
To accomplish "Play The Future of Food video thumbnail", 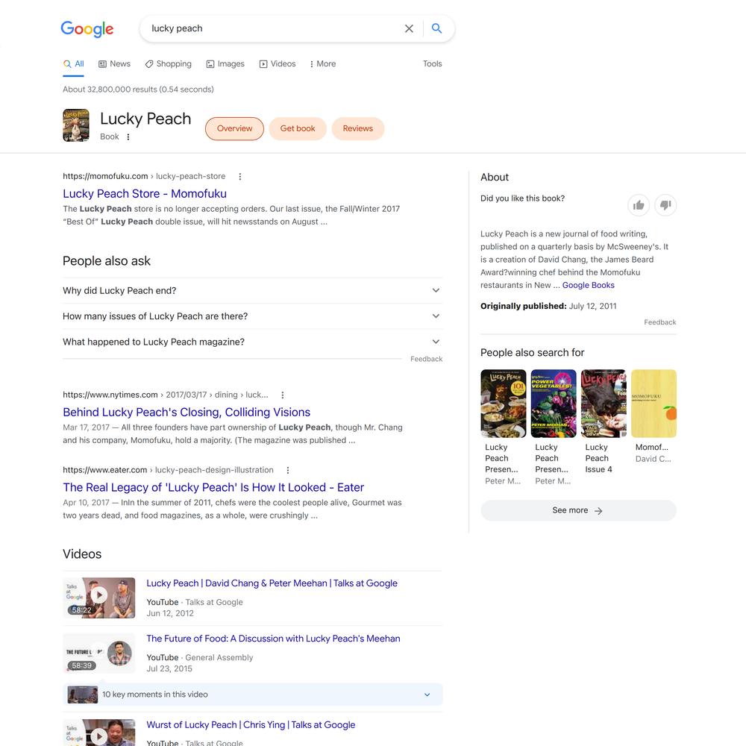I will 99,653.
